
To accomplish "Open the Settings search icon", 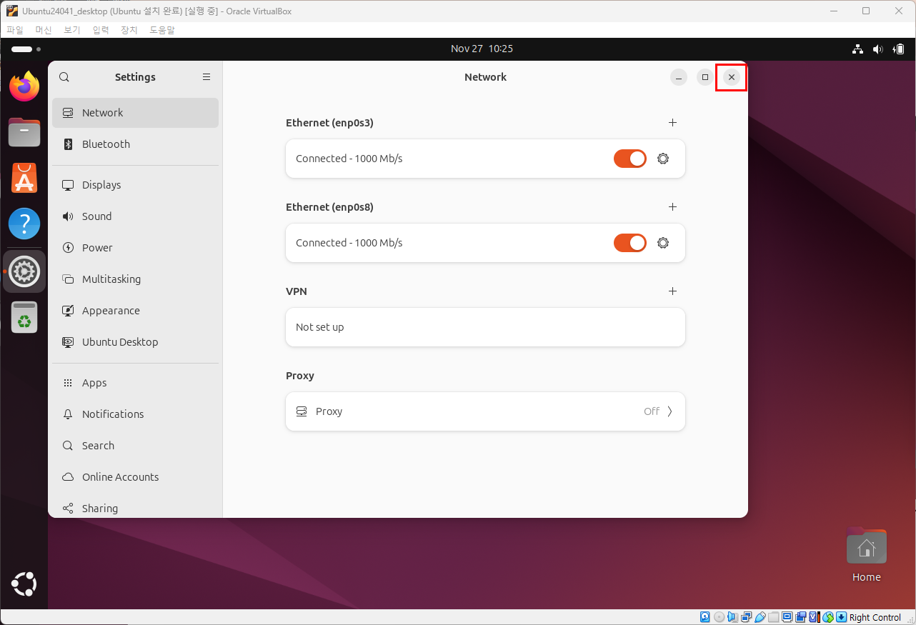I will point(64,77).
